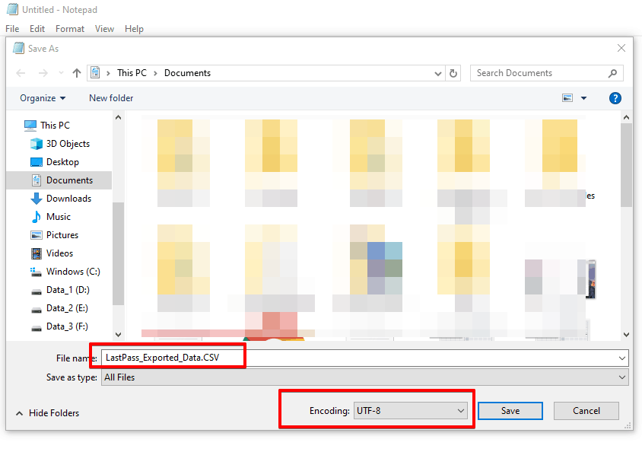Open the Notepad Edit menu
The image size is (642, 452).
tap(37, 29)
